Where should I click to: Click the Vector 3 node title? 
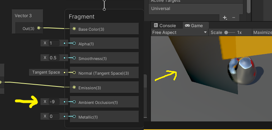pyautogui.click(x=23, y=16)
